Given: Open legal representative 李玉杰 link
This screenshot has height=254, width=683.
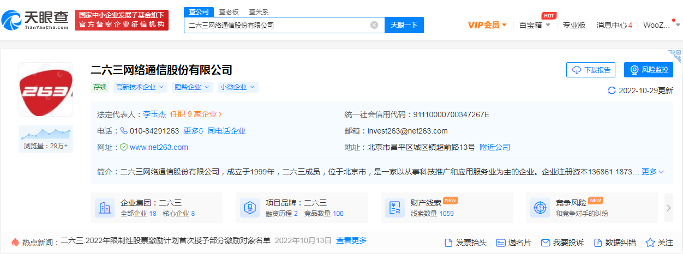Looking at the screenshot, I should [154, 114].
